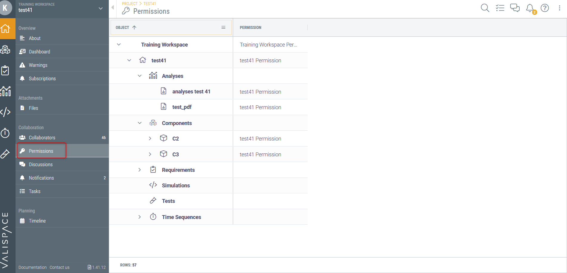
Task: Click the Contact us link
Action: click(x=59, y=267)
